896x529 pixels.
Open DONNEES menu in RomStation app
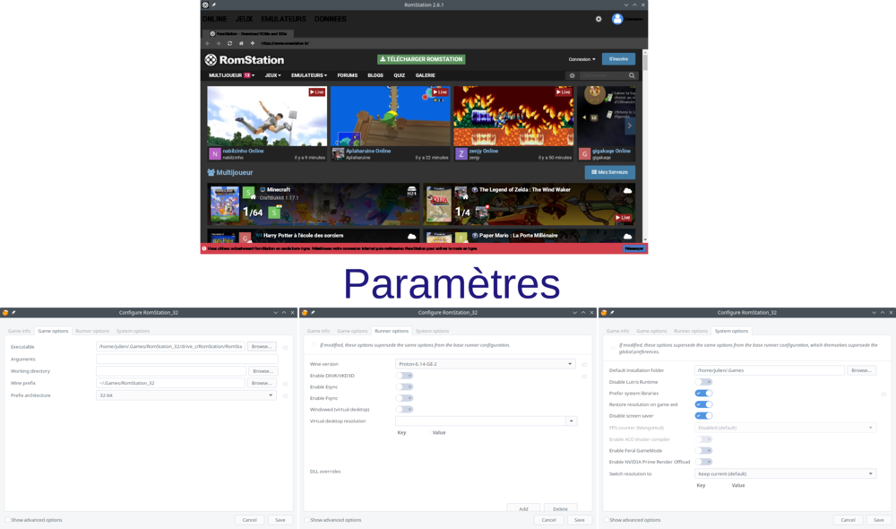point(331,19)
